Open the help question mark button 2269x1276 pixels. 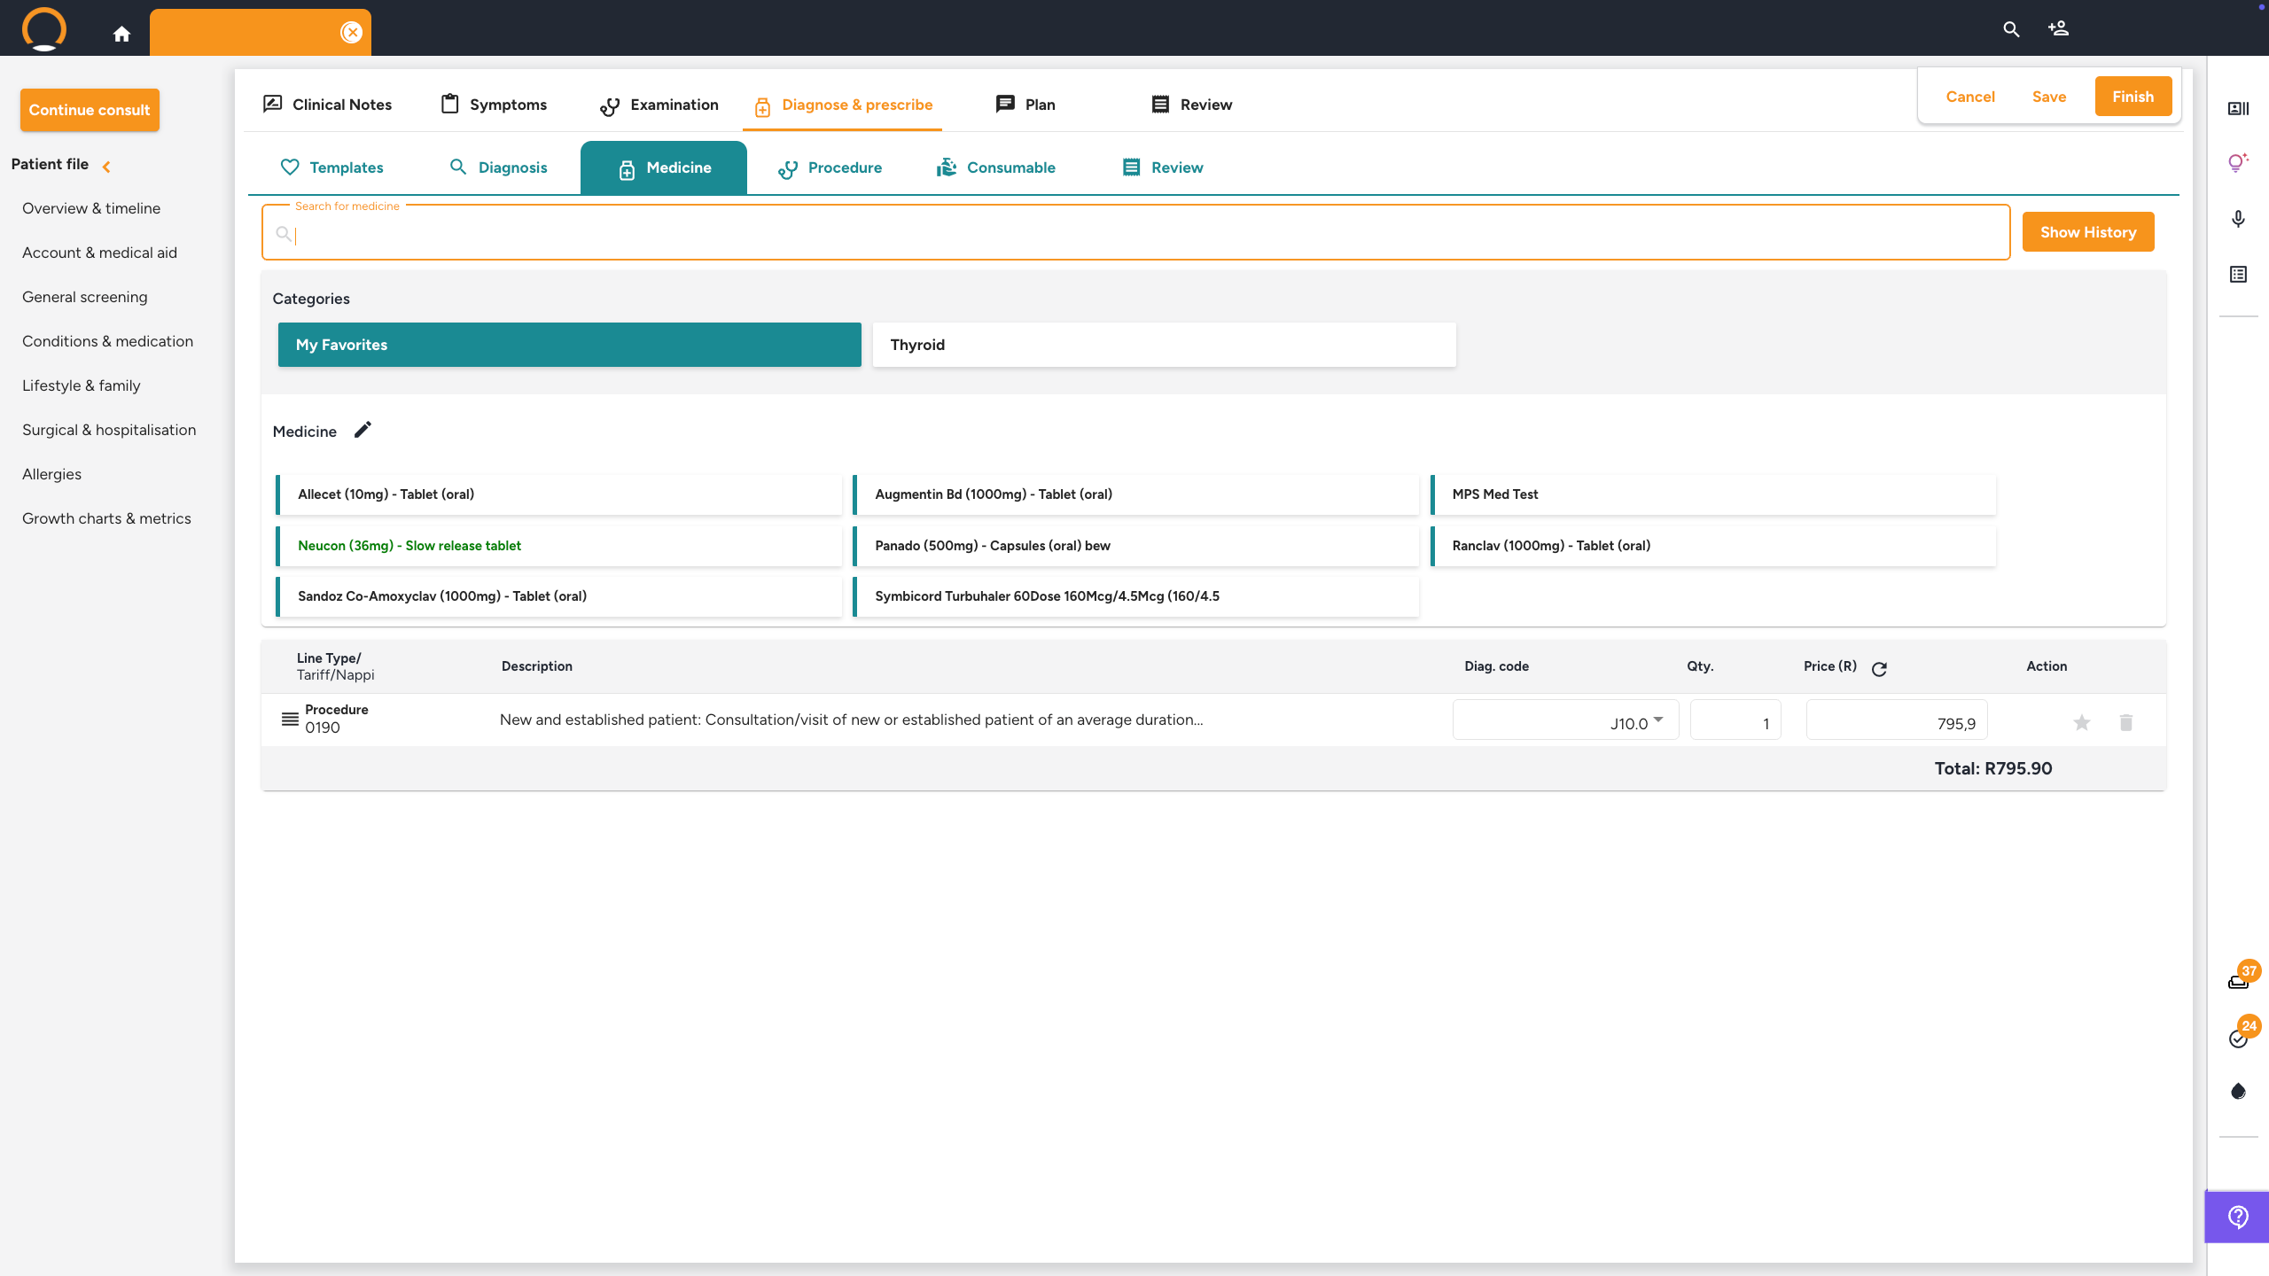click(x=2238, y=1217)
